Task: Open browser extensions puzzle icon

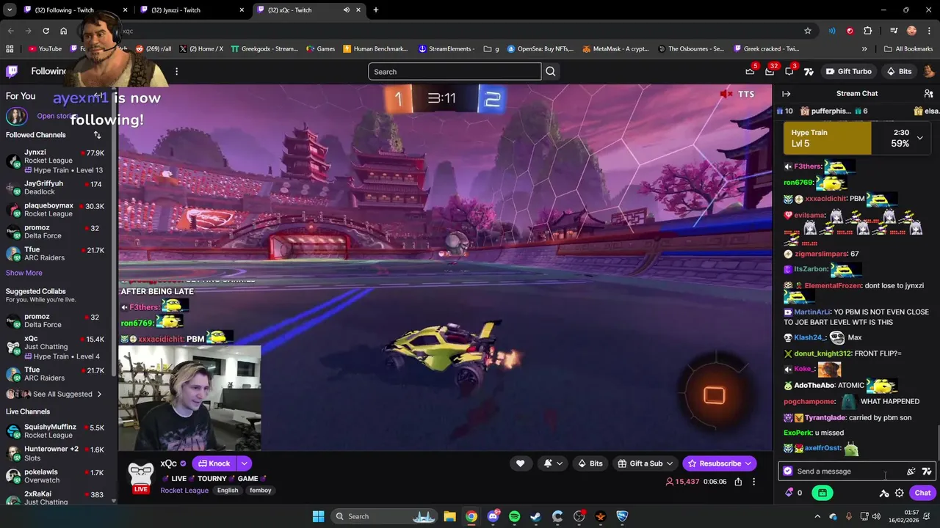Action: [x=867, y=31]
